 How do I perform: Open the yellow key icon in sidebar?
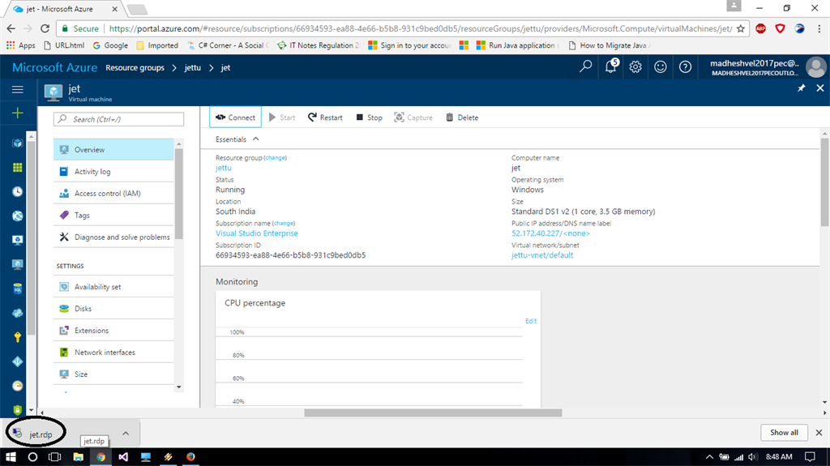pos(18,337)
